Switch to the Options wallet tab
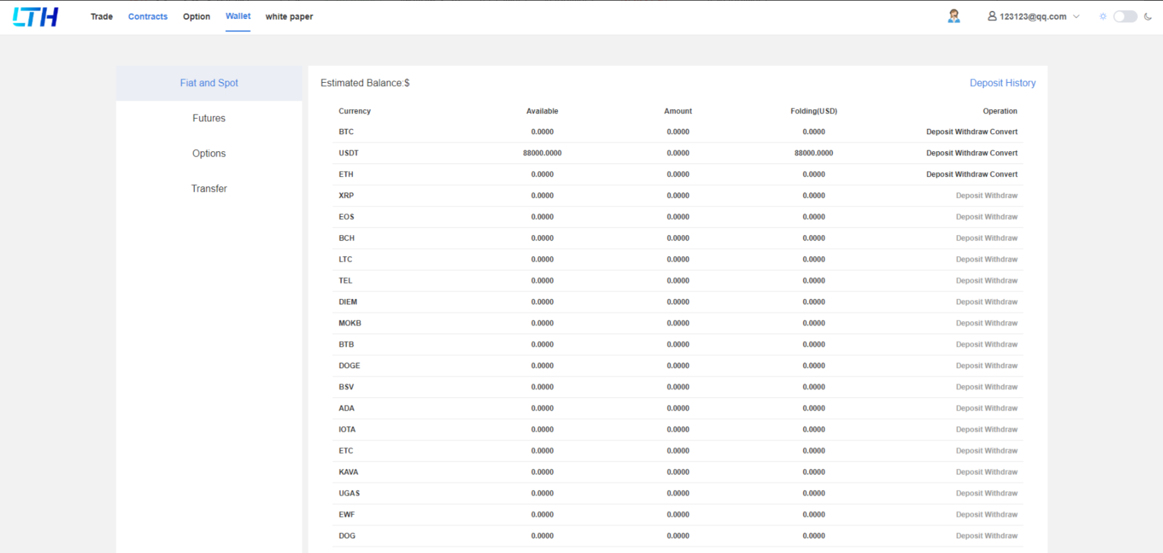The width and height of the screenshot is (1163, 553). pos(209,153)
